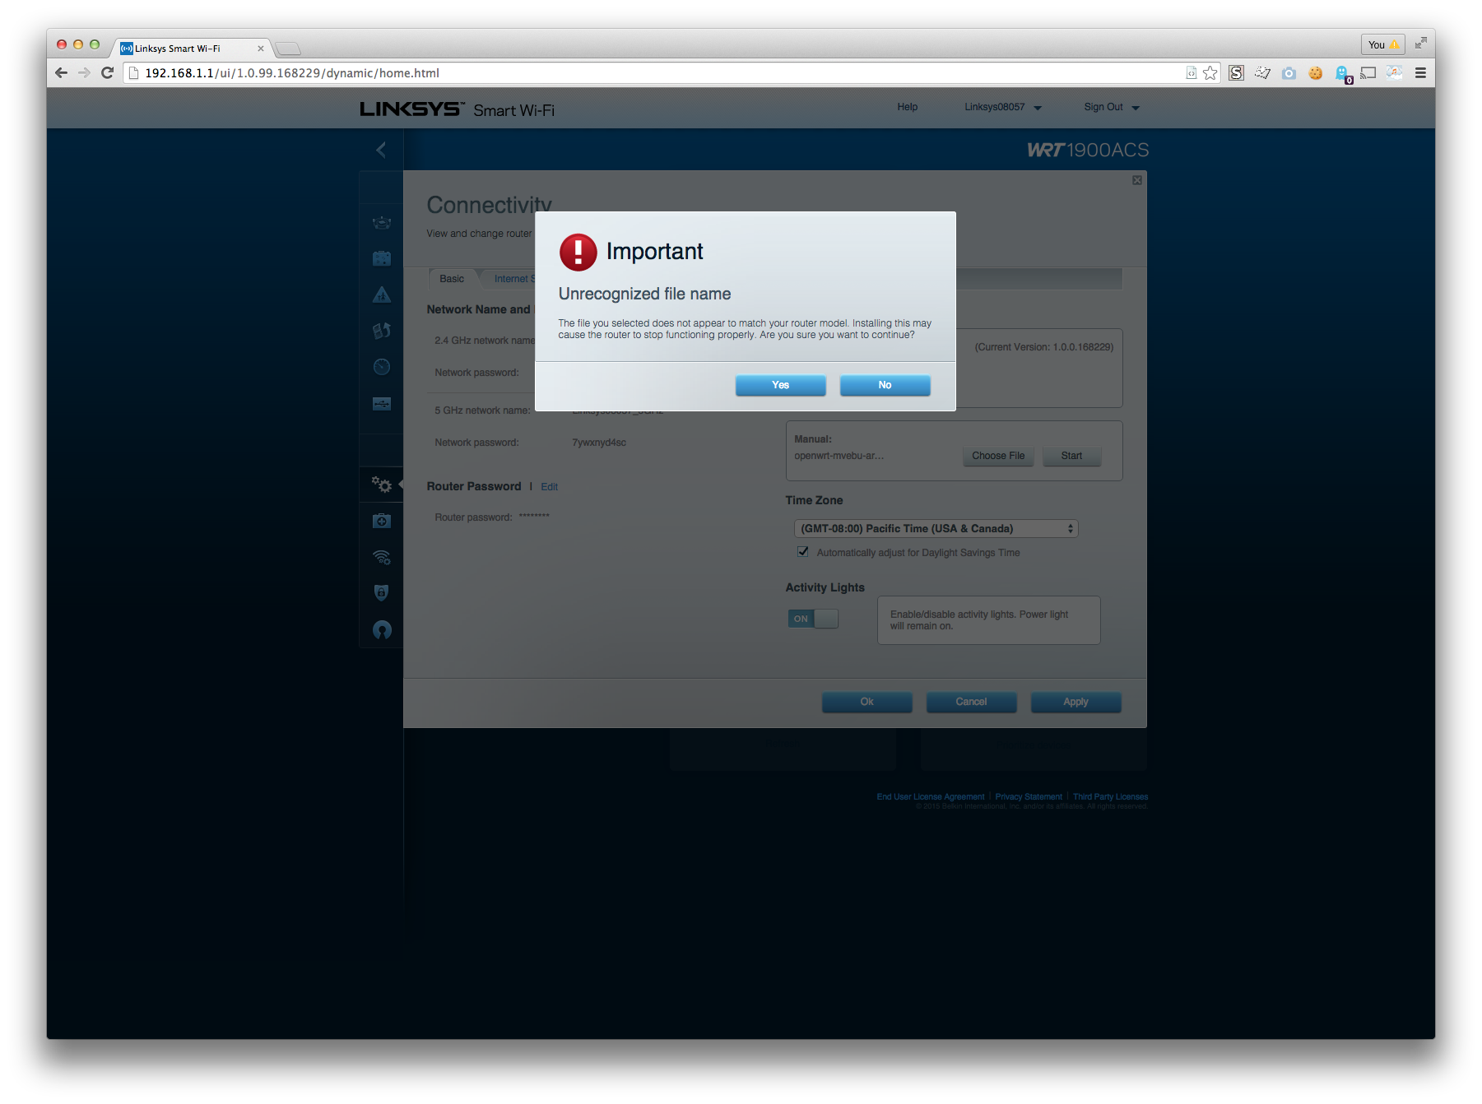The width and height of the screenshot is (1482, 1104).
Task: Click Apply in the Connectivity panel
Action: pos(1075,702)
